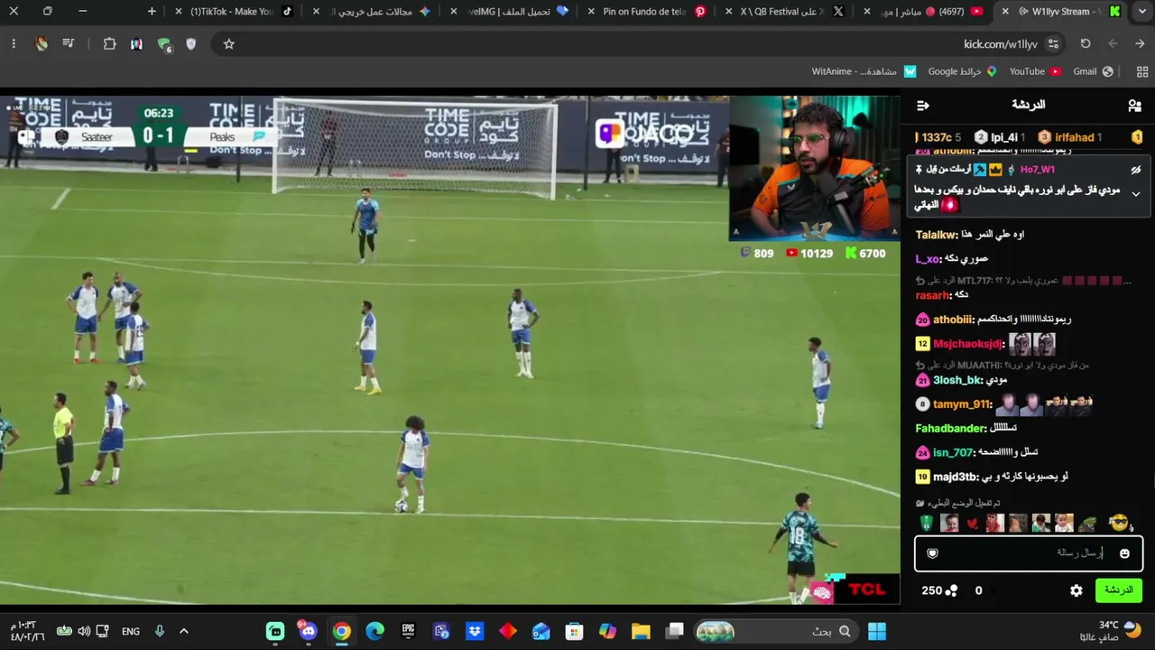
Task: Open the Google apps grid shortcut
Action: (1142, 71)
